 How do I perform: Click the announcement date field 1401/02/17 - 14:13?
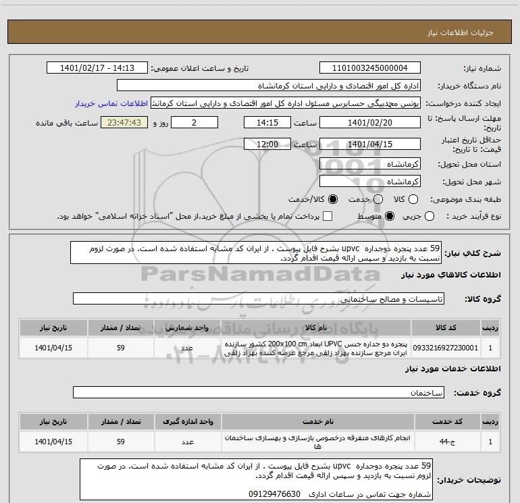97,68
